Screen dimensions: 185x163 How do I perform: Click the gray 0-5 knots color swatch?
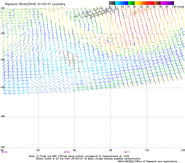[112, 3]
